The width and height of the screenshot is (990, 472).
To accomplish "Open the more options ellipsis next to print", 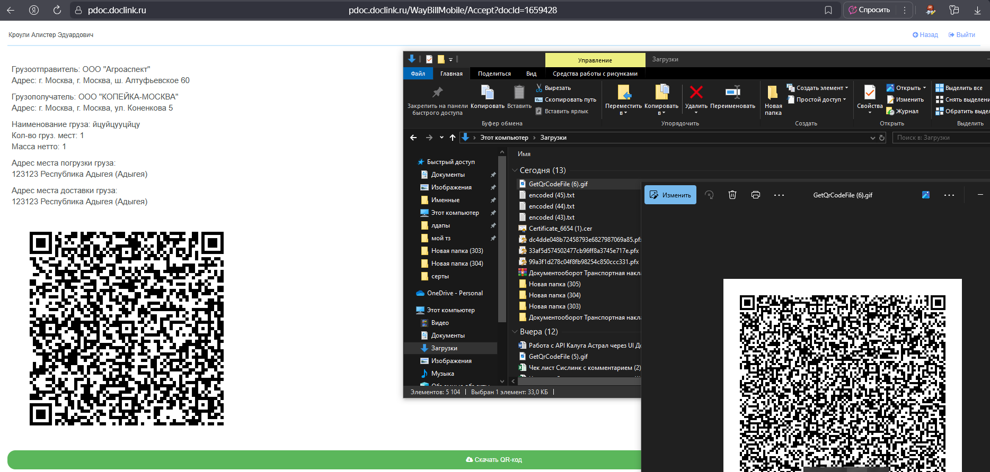I will pos(779,195).
